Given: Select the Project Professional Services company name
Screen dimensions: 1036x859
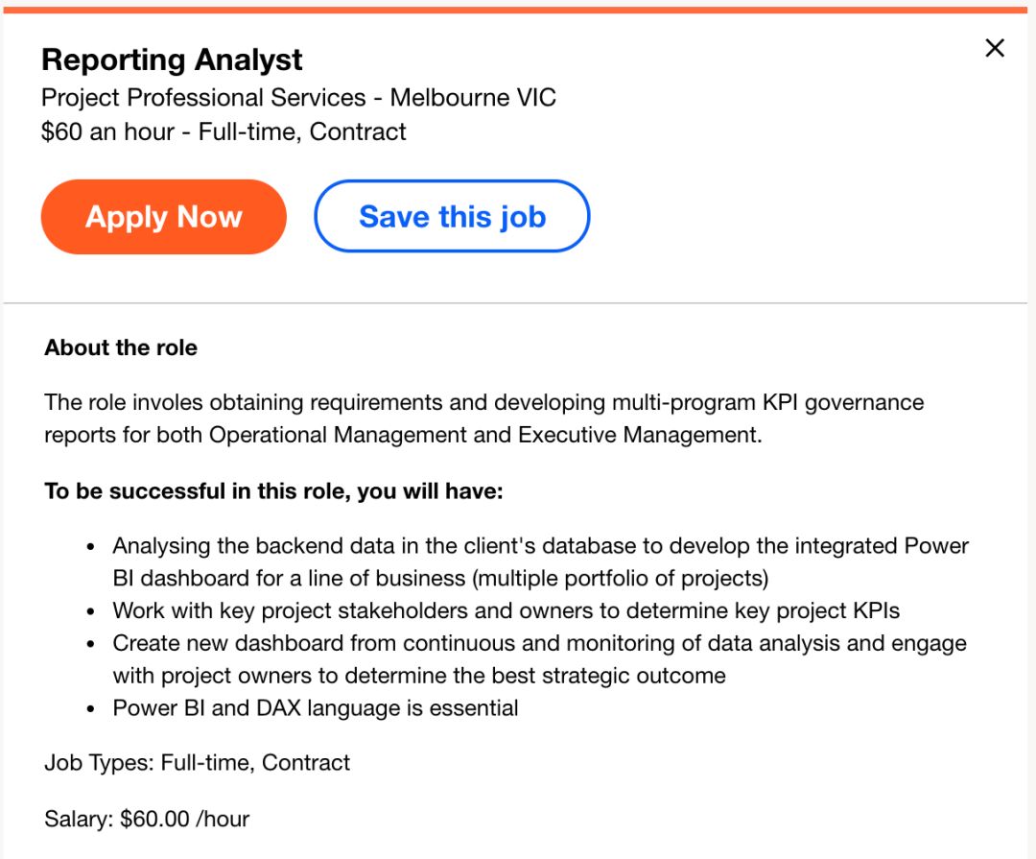Looking at the screenshot, I should point(203,98).
